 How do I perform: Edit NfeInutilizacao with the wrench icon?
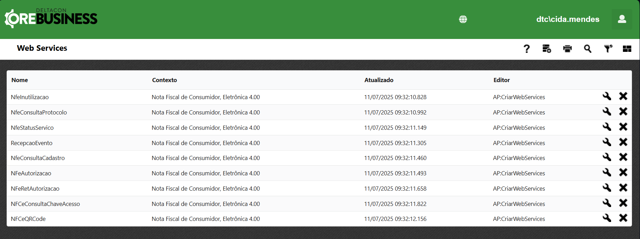tap(607, 96)
